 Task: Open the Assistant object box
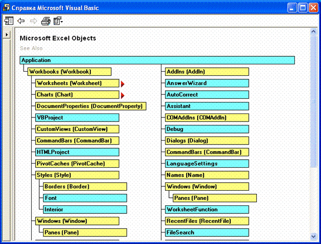pos(207,106)
